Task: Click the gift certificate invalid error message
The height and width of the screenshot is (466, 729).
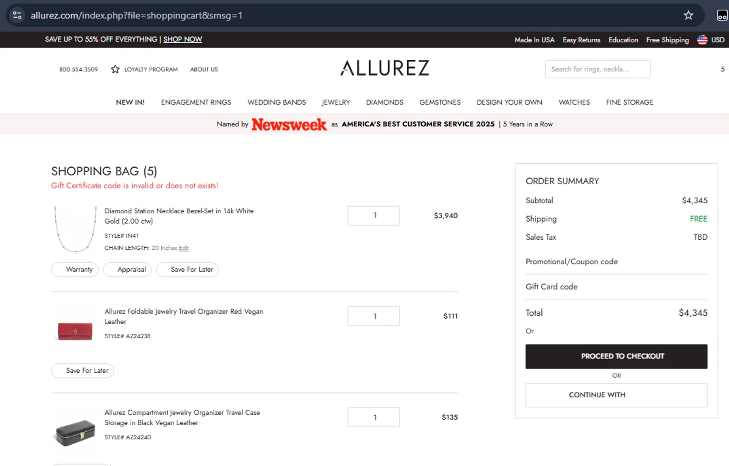Action: 135,186
